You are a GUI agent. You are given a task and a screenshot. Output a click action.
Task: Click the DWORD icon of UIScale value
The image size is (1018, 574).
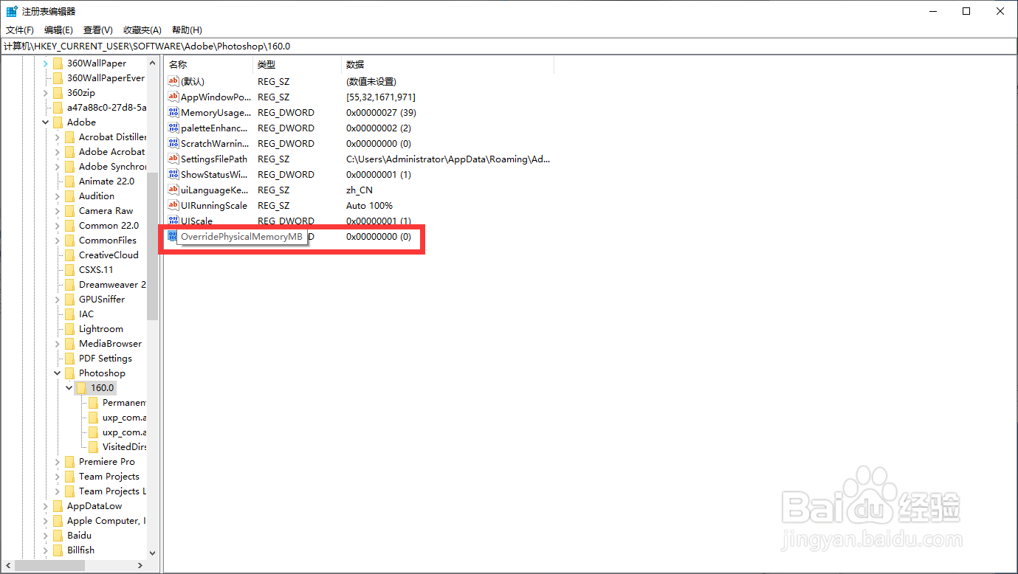(x=173, y=221)
